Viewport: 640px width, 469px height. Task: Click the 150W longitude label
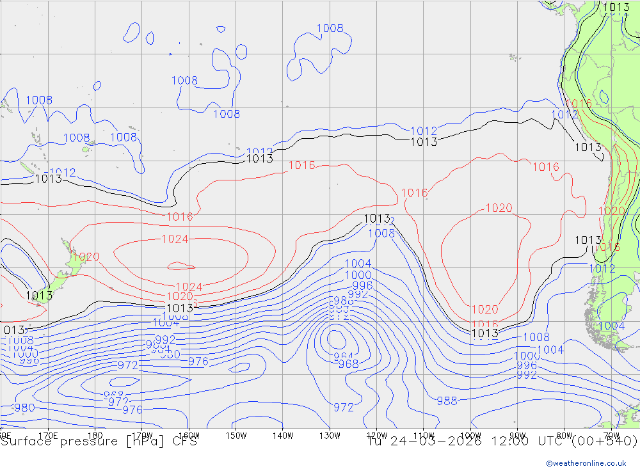236,436
